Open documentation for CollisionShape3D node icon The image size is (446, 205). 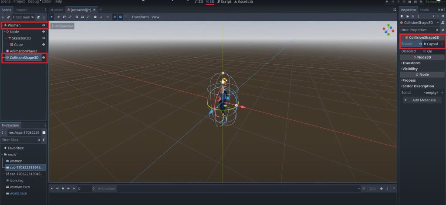pyautogui.click(x=443, y=23)
